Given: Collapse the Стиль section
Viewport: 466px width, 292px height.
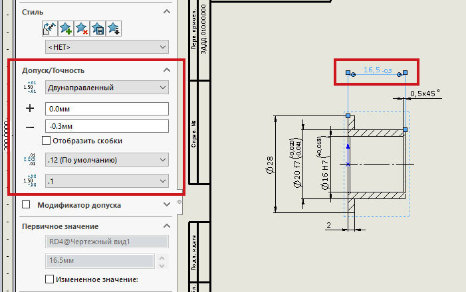Looking at the screenshot, I should coord(167,12).
